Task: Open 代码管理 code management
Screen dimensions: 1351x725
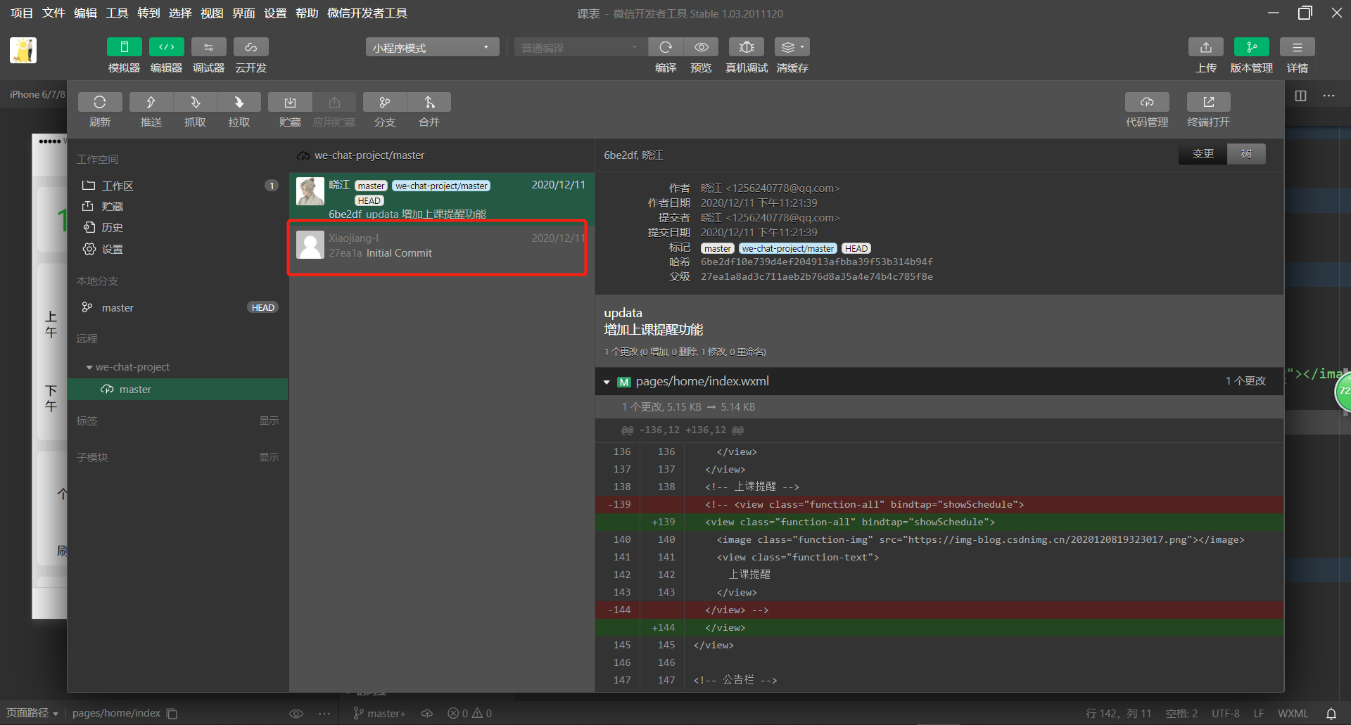Action: coord(1147,102)
